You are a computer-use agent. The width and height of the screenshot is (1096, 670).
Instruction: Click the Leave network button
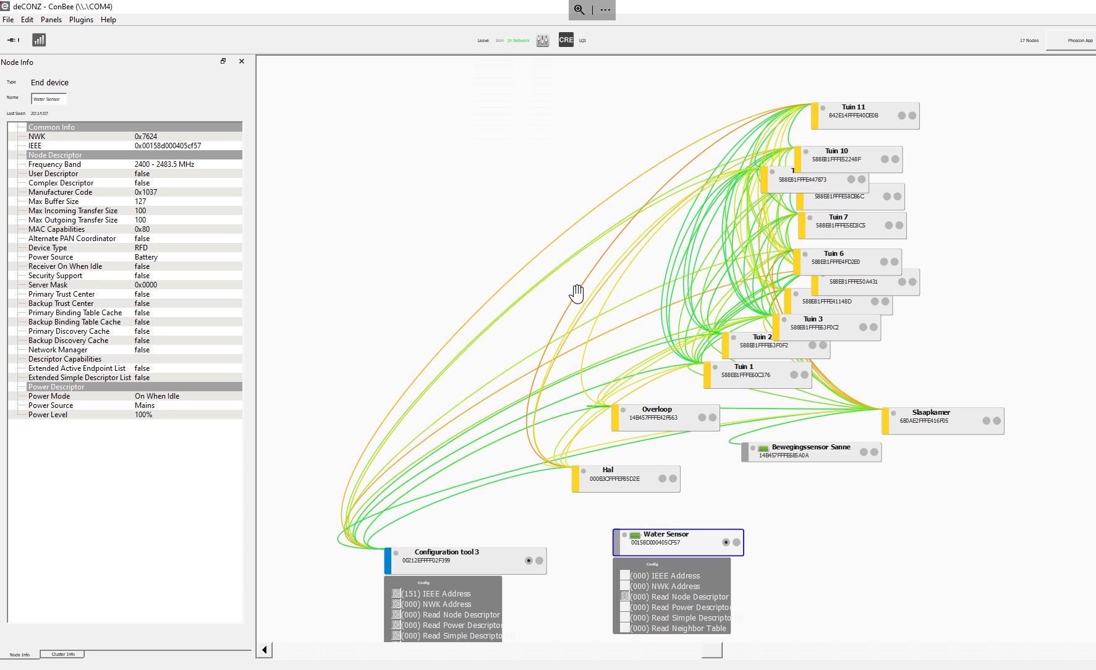tap(483, 41)
